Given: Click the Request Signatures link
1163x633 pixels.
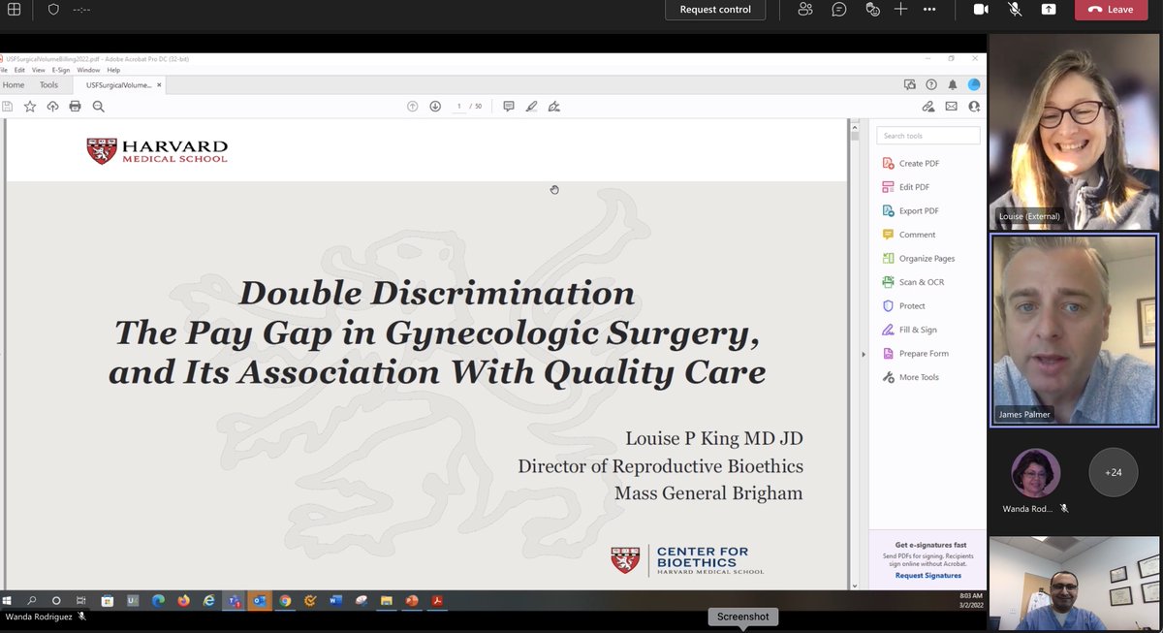Looking at the screenshot, I should pos(927,576).
